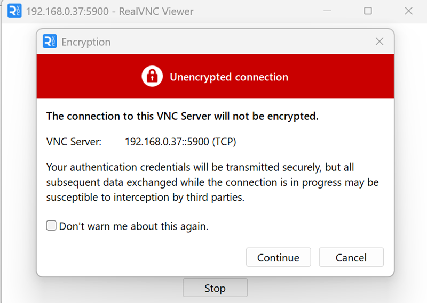The width and height of the screenshot is (427, 303).
Task: Click the main window title "192.168.0.37:5900 - RealVNC Viewer"
Action: click(109, 11)
